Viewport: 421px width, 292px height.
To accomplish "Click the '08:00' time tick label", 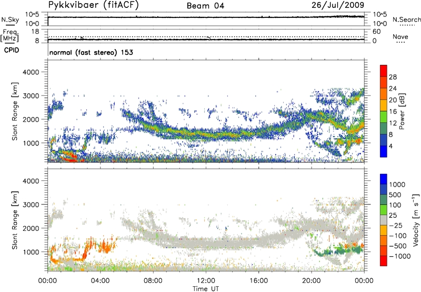I will pos(153,281).
